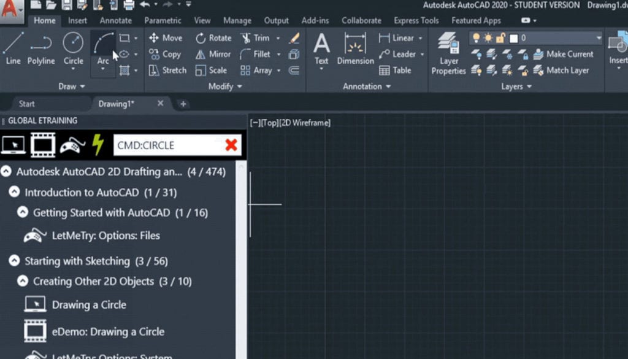Image resolution: width=628 pixels, height=359 pixels.
Task: Click the lightning bolt icon in eTraining panel
Action: click(98, 145)
